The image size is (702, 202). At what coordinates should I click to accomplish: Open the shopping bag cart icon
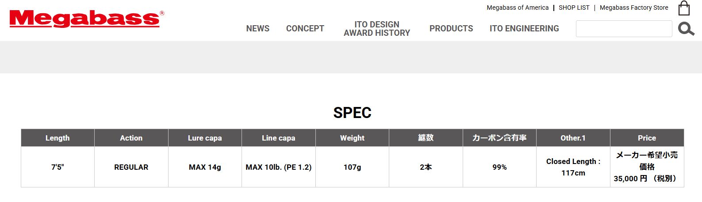684,8
